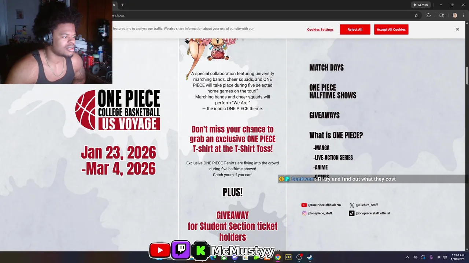Open the Chrome profile avatar
The height and width of the screenshot is (263, 469).
pos(455,15)
